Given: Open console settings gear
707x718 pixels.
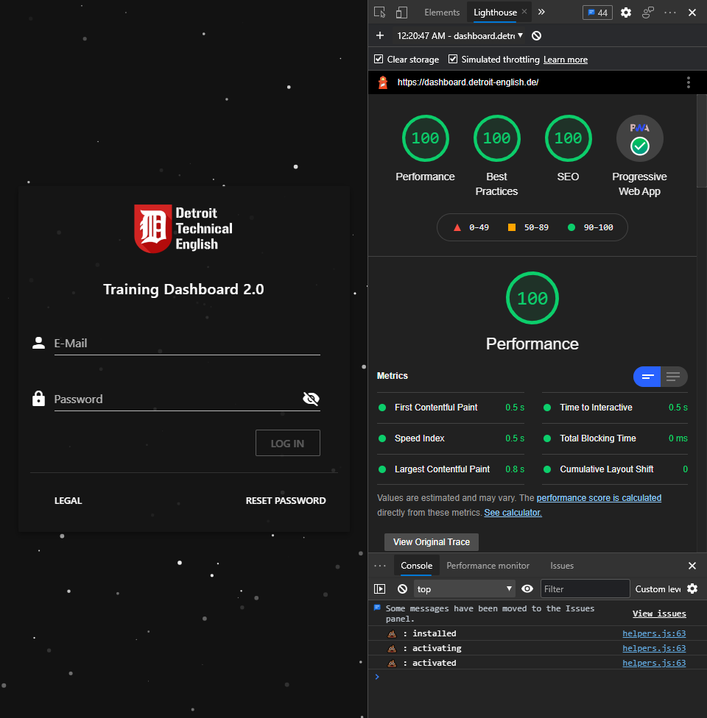Looking at the screenshot, I should [x=692, y=589].
